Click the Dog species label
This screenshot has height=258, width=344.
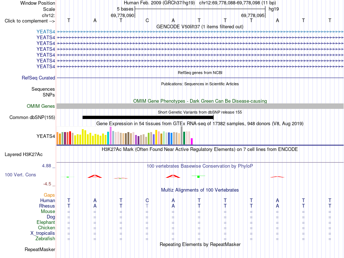[x=51, y=217]
